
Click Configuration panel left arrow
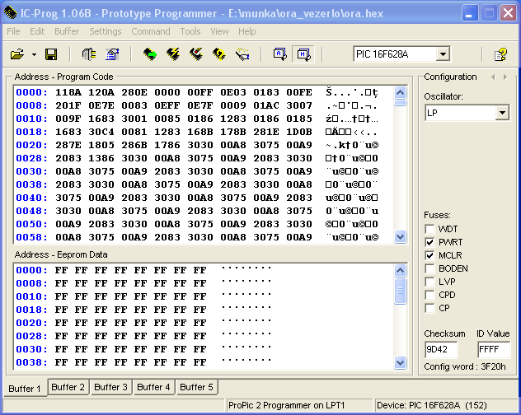[493, 77]
